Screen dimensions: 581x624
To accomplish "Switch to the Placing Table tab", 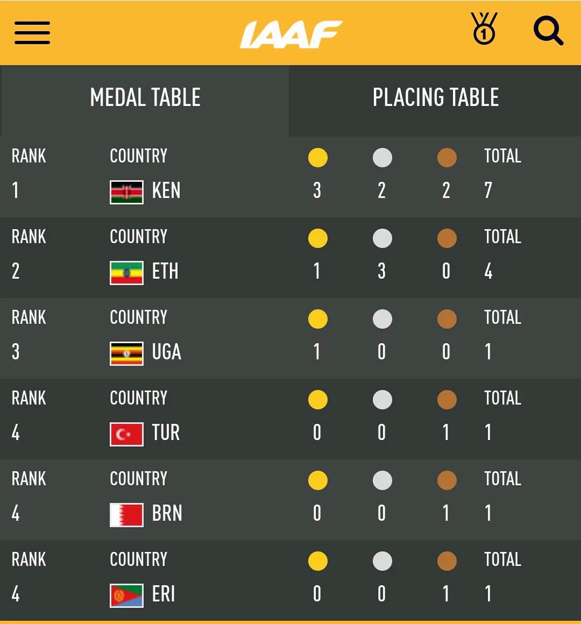I will (x=435, y=98).
